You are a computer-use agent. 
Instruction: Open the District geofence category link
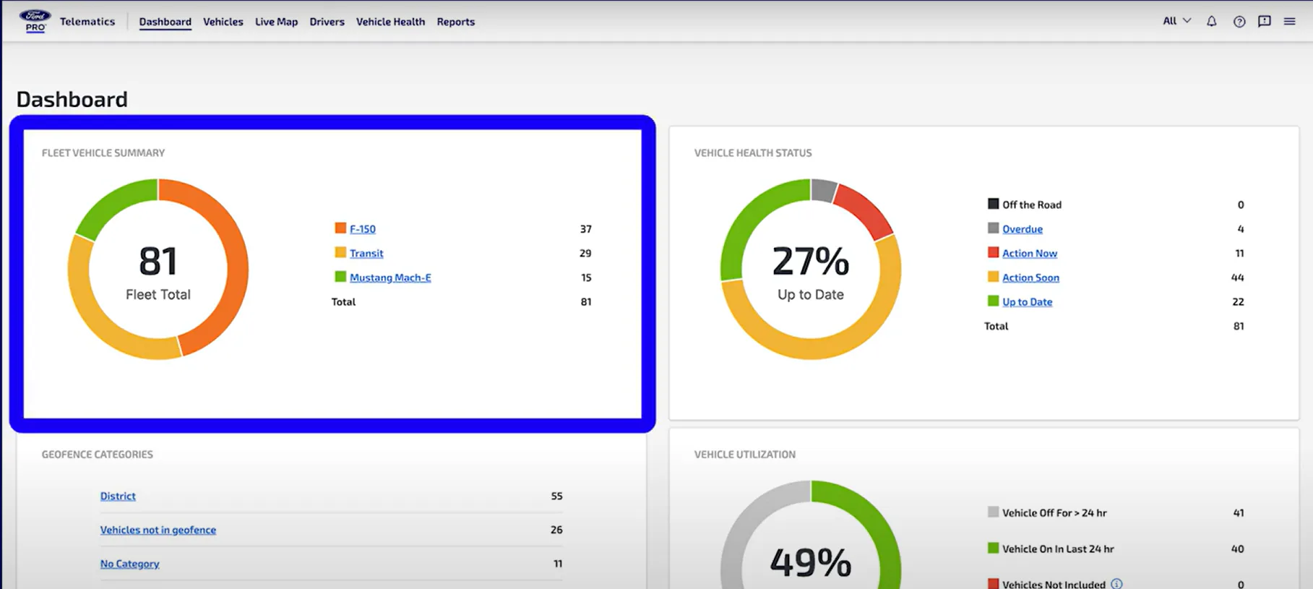[118, 496]
